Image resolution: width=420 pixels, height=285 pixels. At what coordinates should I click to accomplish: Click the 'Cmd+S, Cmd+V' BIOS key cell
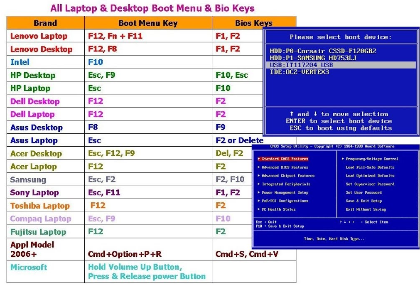click(247, 254)
